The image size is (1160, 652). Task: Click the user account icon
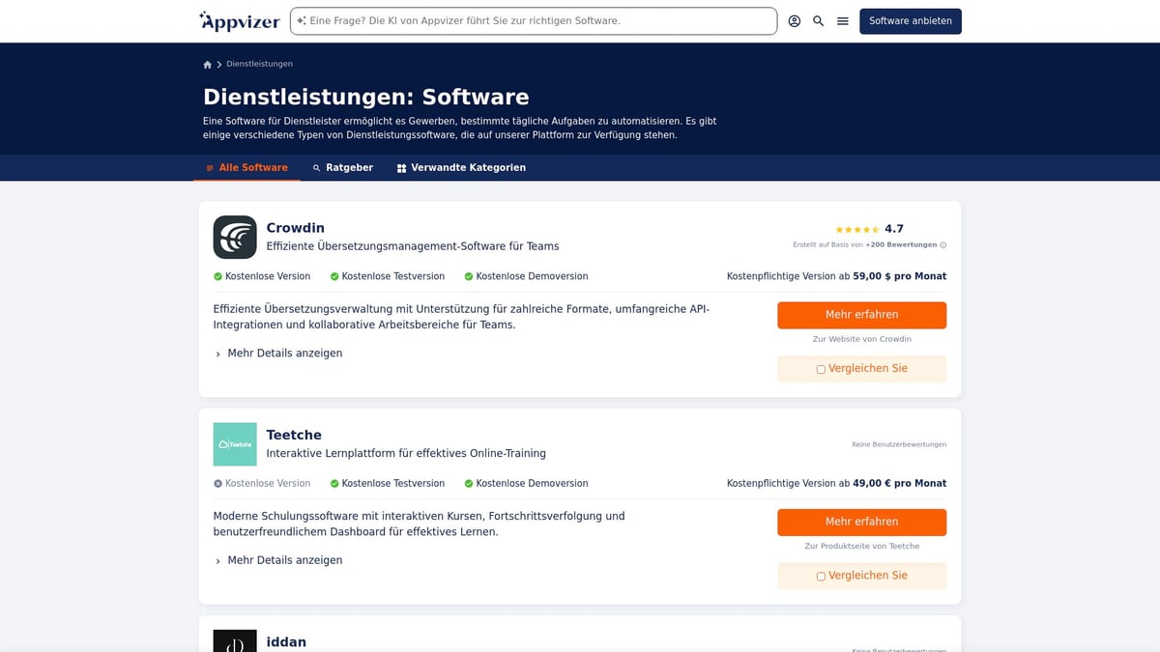[x=795, y=21]
